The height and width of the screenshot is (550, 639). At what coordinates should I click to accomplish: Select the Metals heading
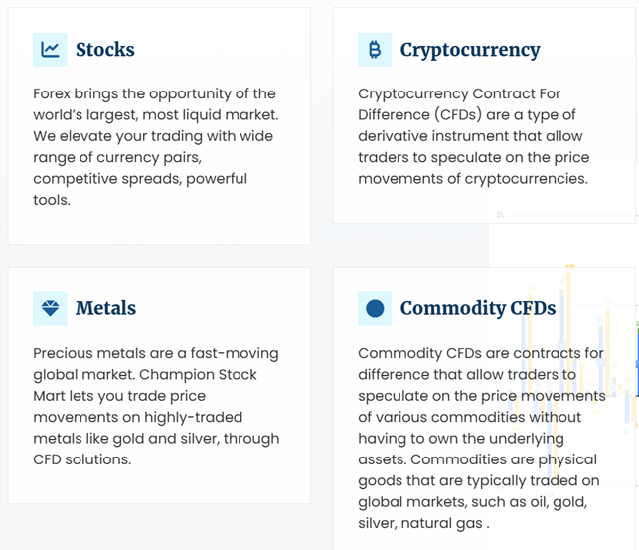(105, 308)
